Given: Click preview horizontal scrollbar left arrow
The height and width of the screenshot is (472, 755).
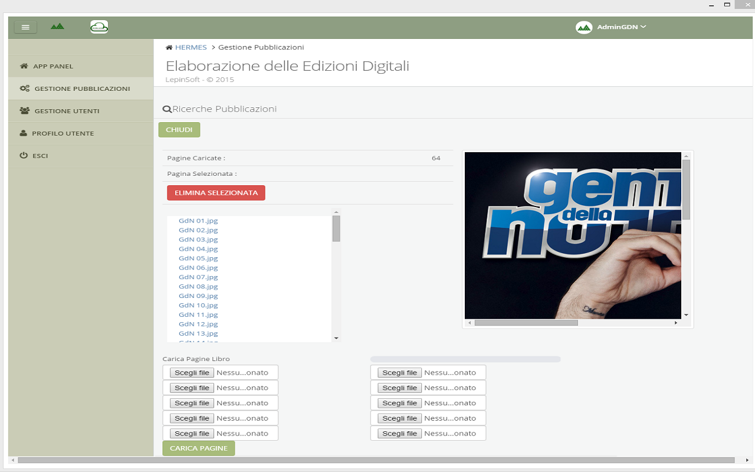Looking at the screenshot, I should (470, 323).
